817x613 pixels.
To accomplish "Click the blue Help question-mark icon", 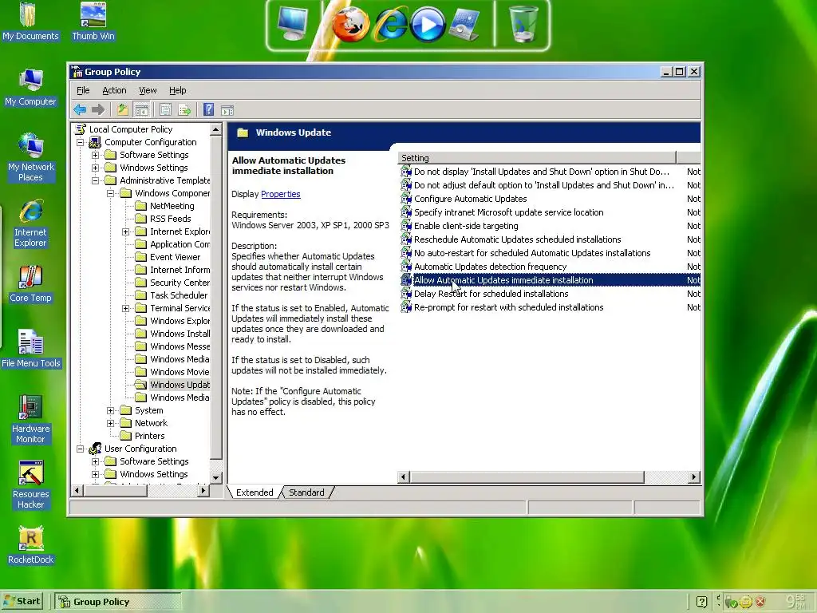I will pos(208,109).
